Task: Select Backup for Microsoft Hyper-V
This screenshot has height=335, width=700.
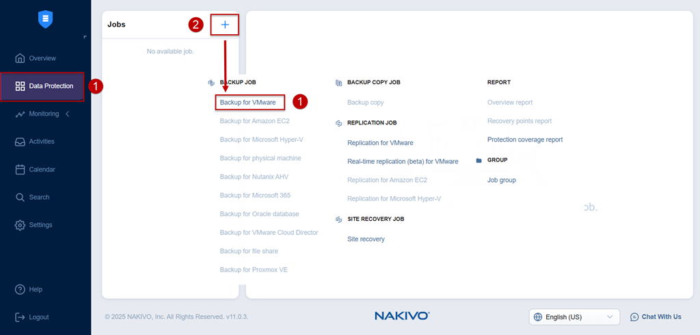Action: pos(262,139)
